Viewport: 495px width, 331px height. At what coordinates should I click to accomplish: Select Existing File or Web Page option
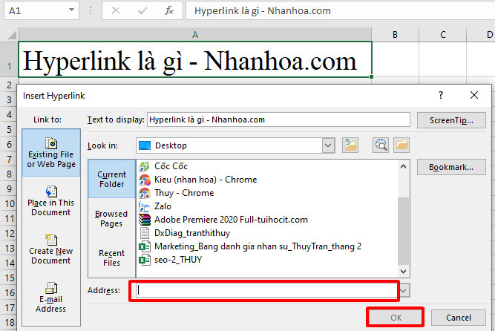[51, 153]
